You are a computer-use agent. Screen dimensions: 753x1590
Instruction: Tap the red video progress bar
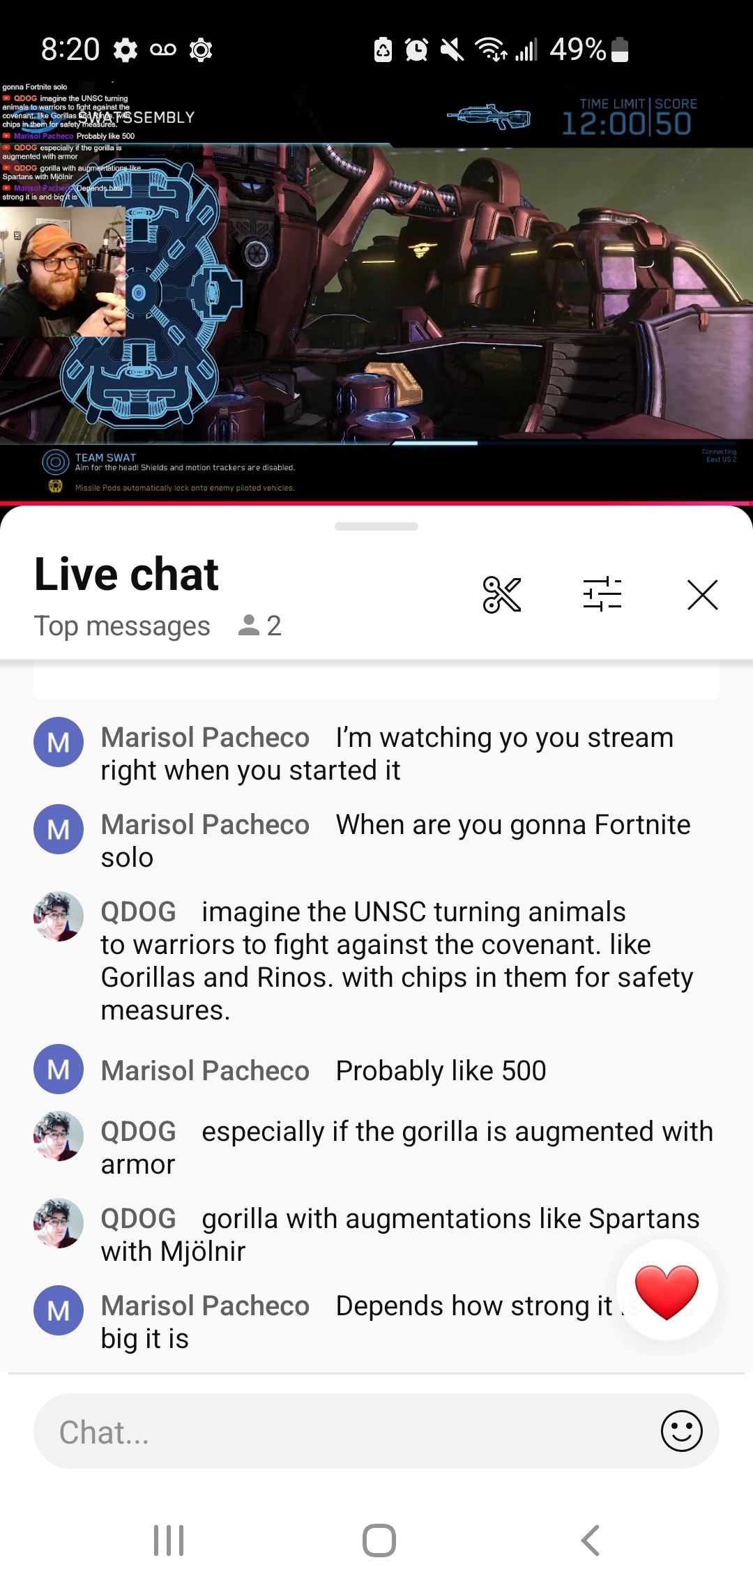tap(376, 503)
